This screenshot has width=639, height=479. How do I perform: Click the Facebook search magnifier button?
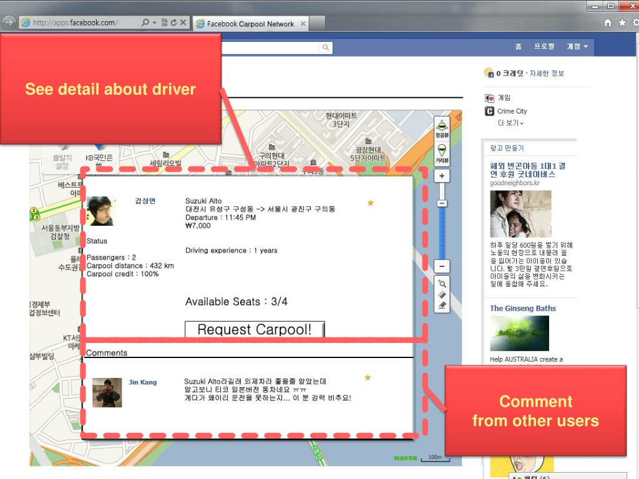(326, 47)
